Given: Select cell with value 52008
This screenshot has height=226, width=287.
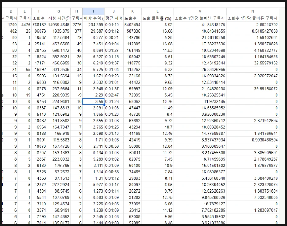Looking at the screenshot, I should tap(132, 216).
